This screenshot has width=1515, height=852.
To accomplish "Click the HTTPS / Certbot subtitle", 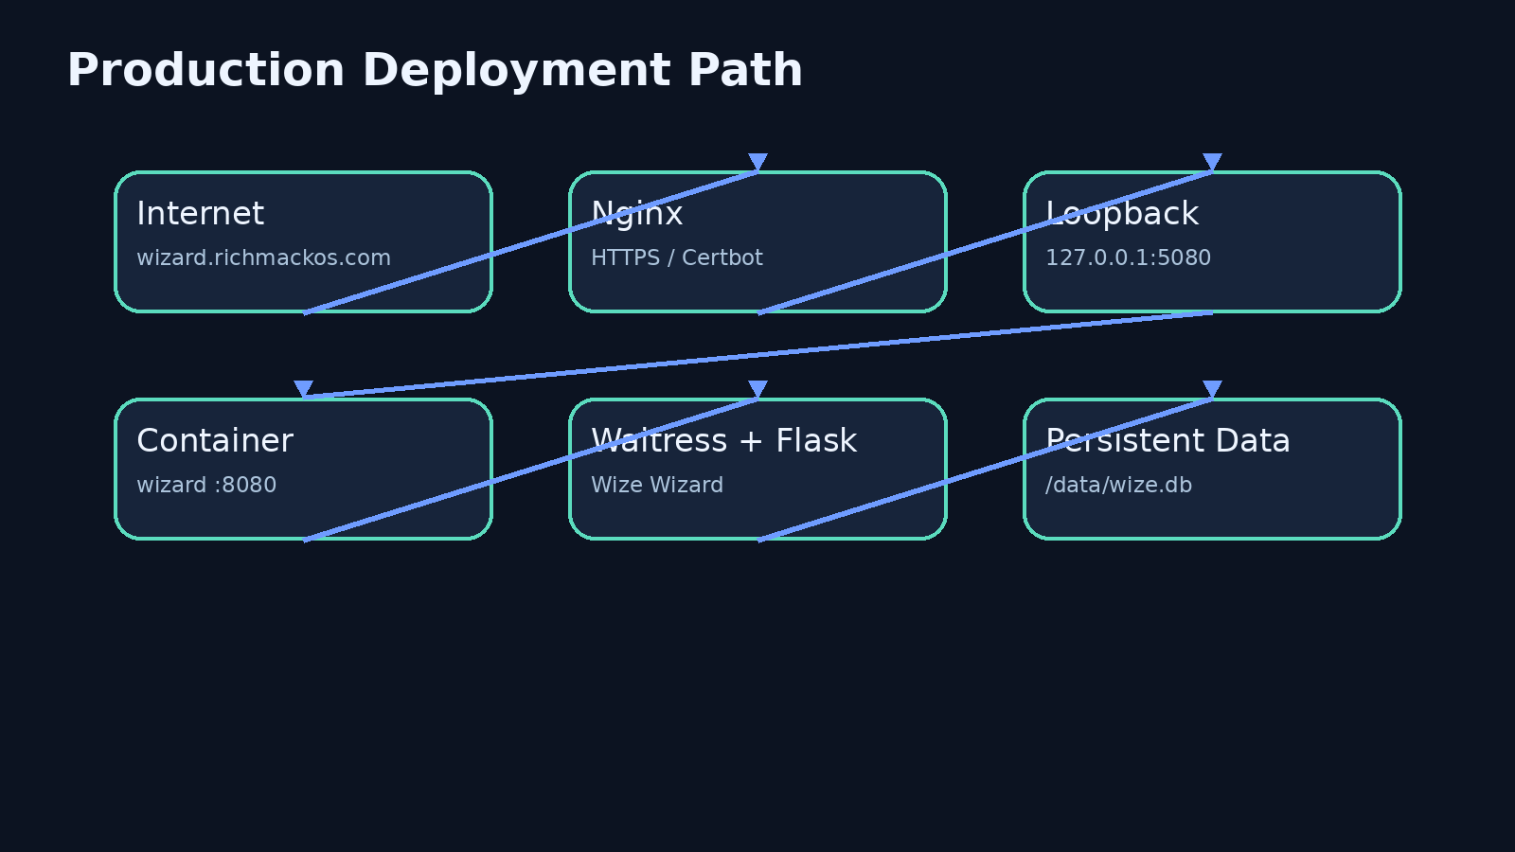I will click(676, 257).
